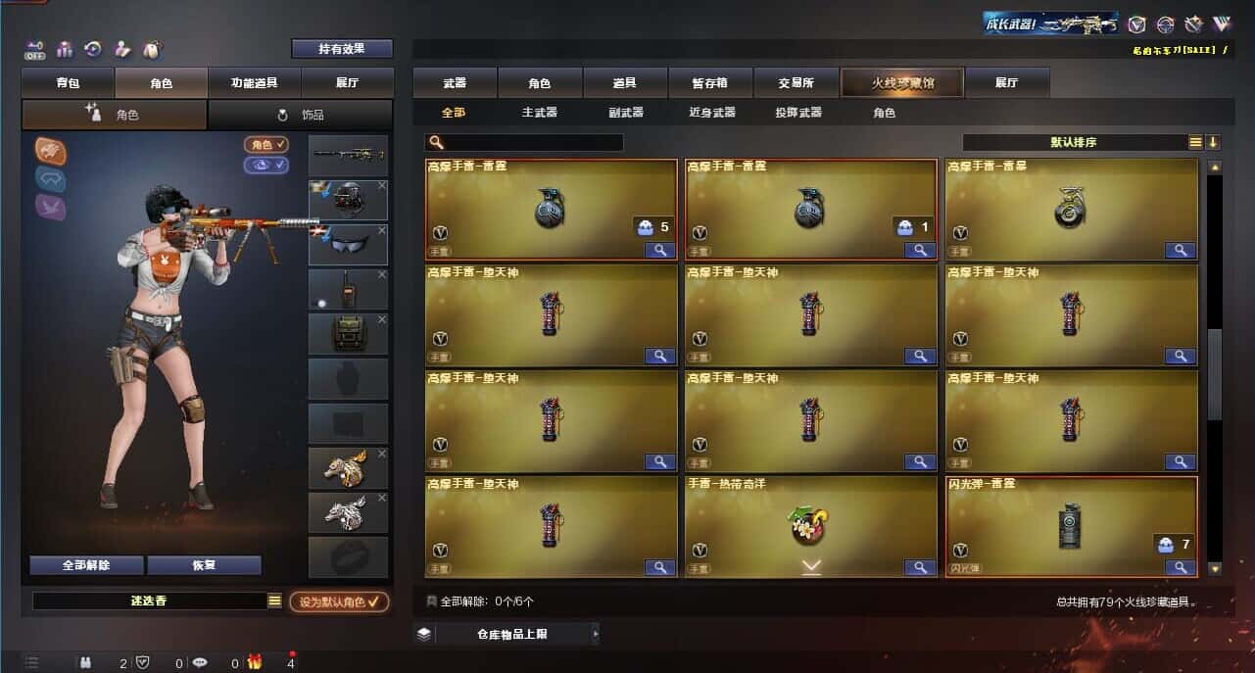Expand the 迷迭香 character list
Viewport: 1255px width, 673px height.
(275, 601)
